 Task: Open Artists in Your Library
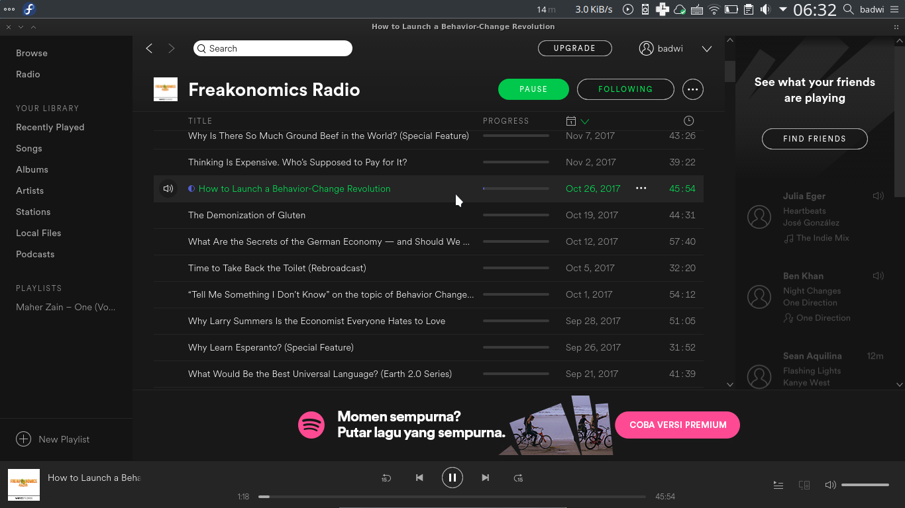[x=30, y=190]
